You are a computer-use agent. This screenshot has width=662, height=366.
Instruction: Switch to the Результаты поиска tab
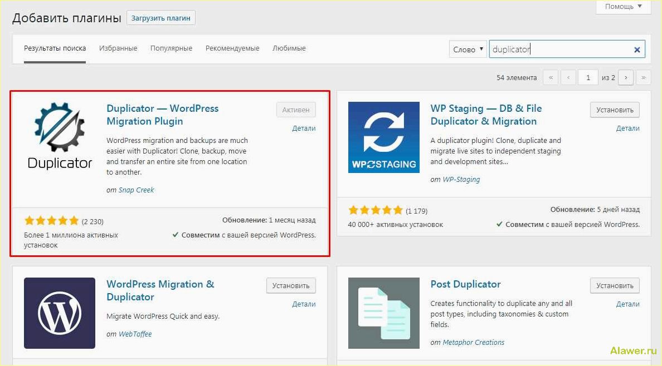tap(55, 48)
